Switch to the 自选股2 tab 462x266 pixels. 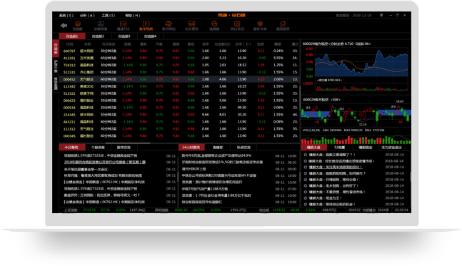click(x=98, y=36)
